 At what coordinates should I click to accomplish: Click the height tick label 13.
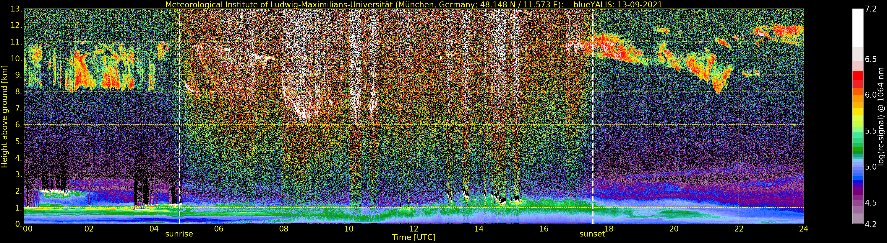pos(16,9)
